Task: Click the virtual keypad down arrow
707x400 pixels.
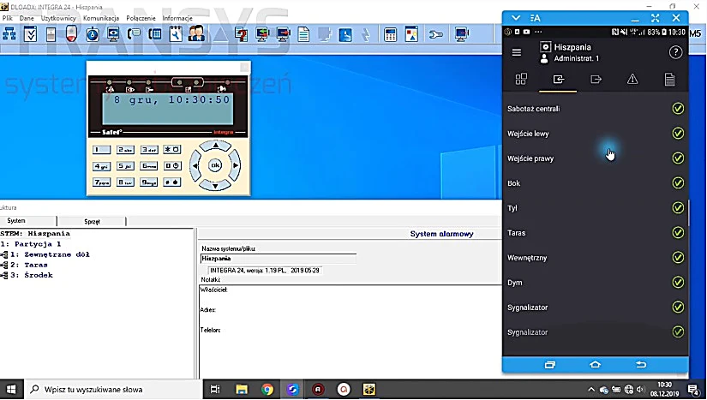Action: tap(215, 185)
